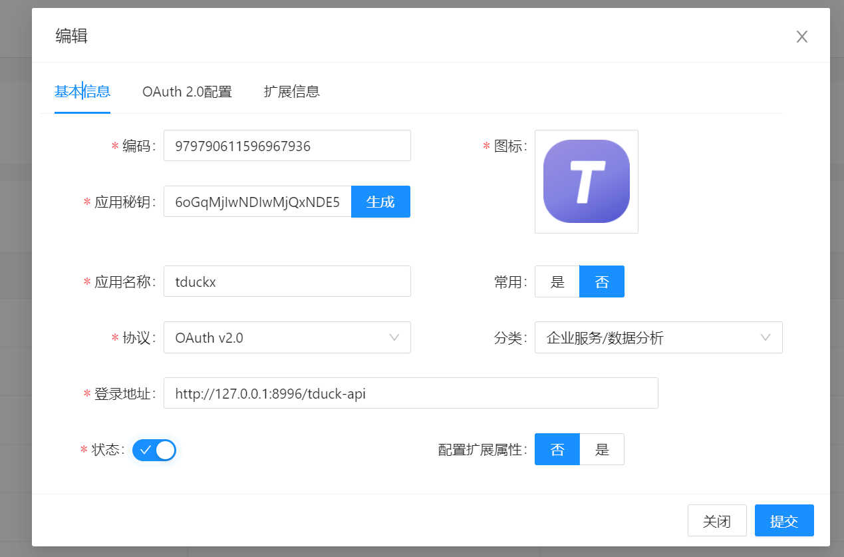Select 是 for 常用
The height and width of the screenshot is (557, 844).
tap(557, 281)
